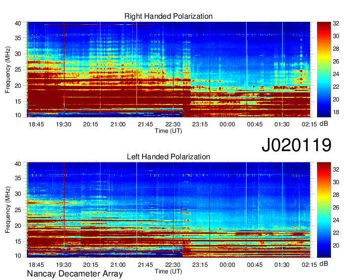Click 19:30 tick under Right Handed plot
Screen dimensions: 345x280
pyautogui.click(x=63, y=124)
